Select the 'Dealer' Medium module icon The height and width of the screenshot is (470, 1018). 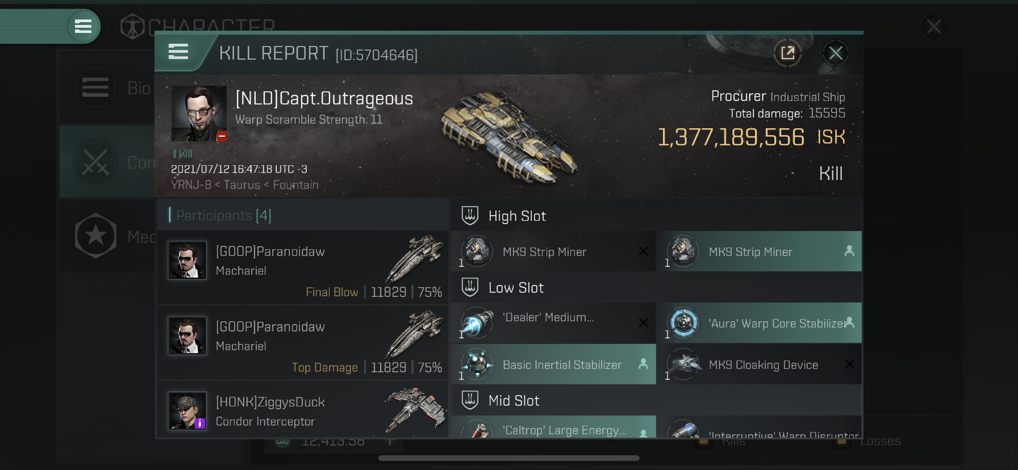point(477,323)
